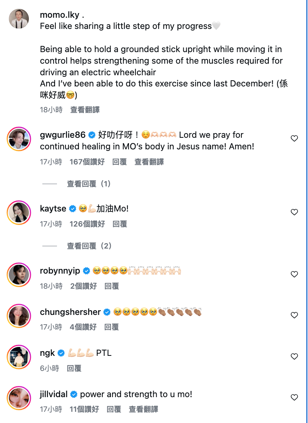
Task: Click chungshersher's avatar
Action: [19, 315]
